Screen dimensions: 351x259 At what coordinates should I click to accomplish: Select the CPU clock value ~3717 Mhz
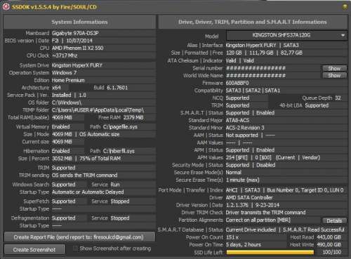(65, 55)
